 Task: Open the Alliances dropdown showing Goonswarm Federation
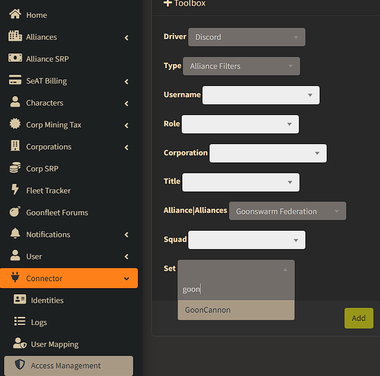[x=287, y=211]
